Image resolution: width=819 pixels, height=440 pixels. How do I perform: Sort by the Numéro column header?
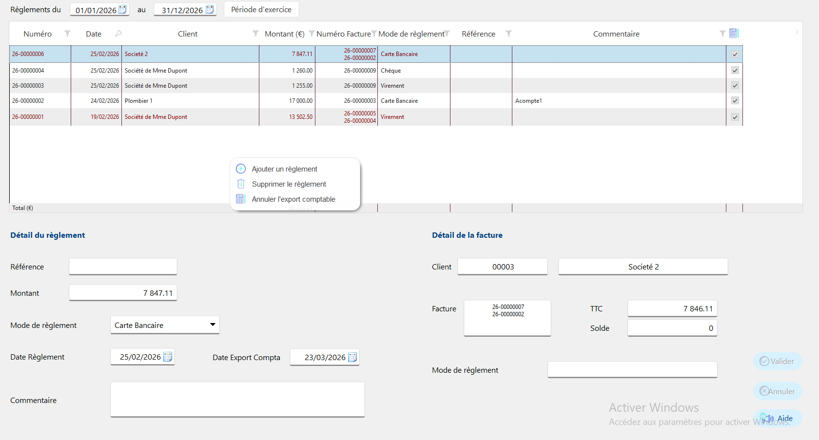pos(38,34)
